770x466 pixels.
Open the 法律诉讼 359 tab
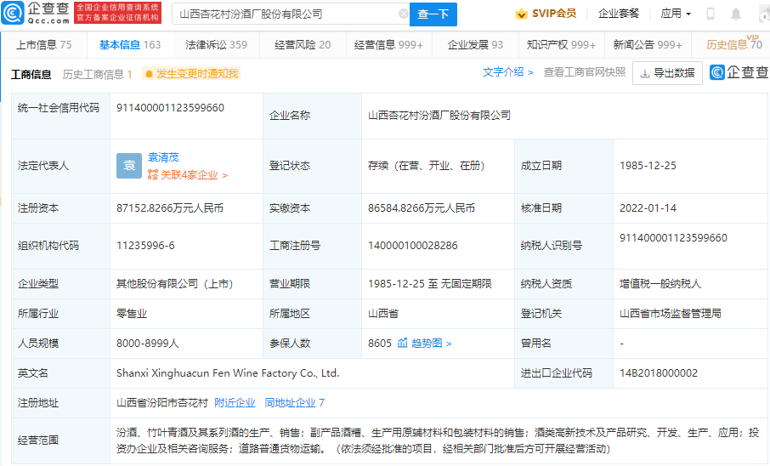[216, 45]
